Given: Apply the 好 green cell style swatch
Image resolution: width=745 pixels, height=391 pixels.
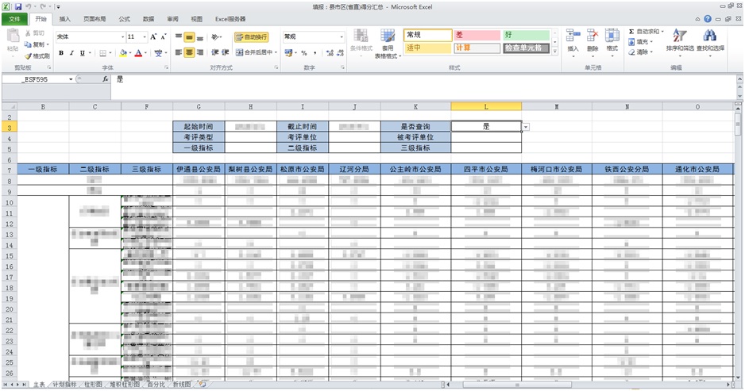Looking at the screenshot, I should tap(525, 35).
